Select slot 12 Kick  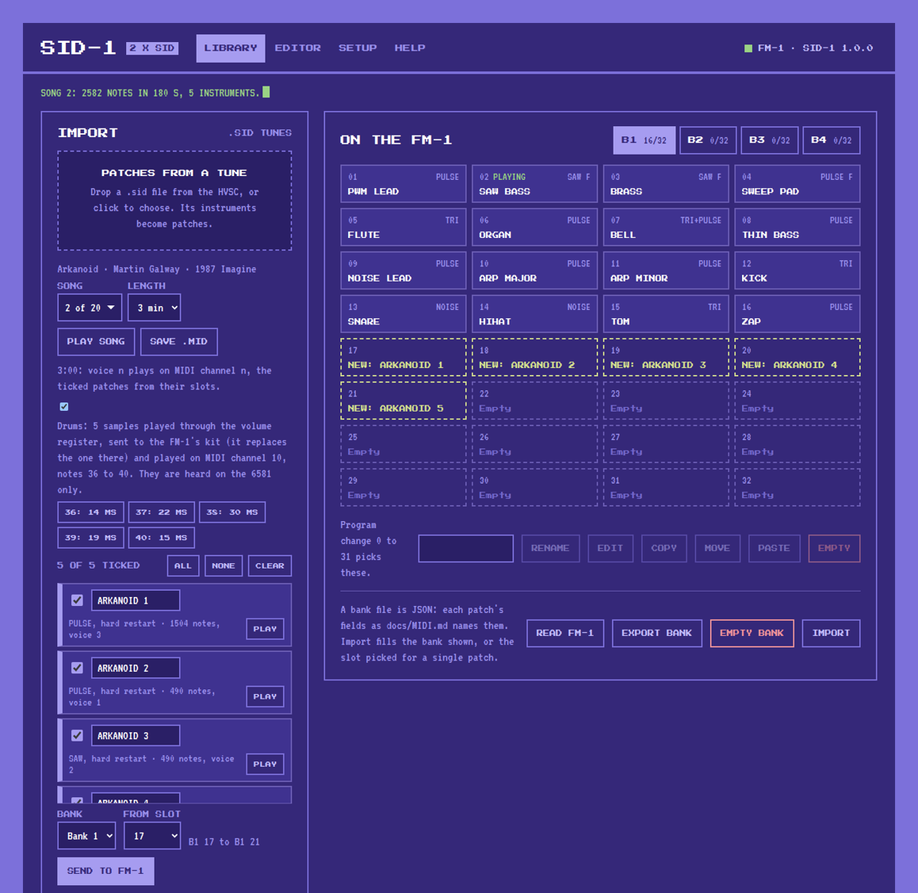797,271
